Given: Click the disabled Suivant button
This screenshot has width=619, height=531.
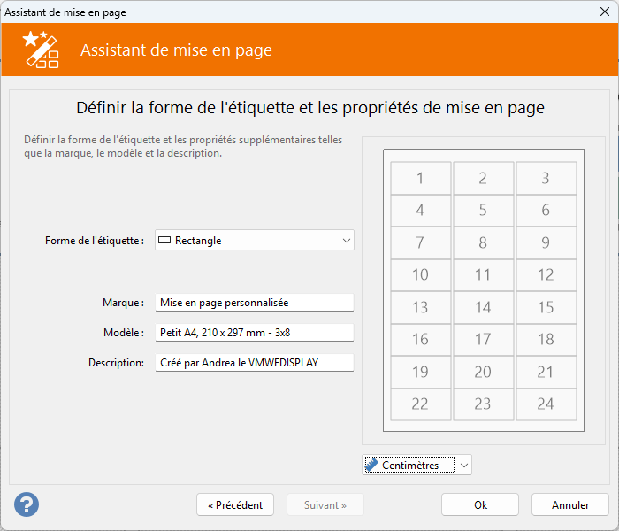Looking at the screenshot, I should coord(325,504).
